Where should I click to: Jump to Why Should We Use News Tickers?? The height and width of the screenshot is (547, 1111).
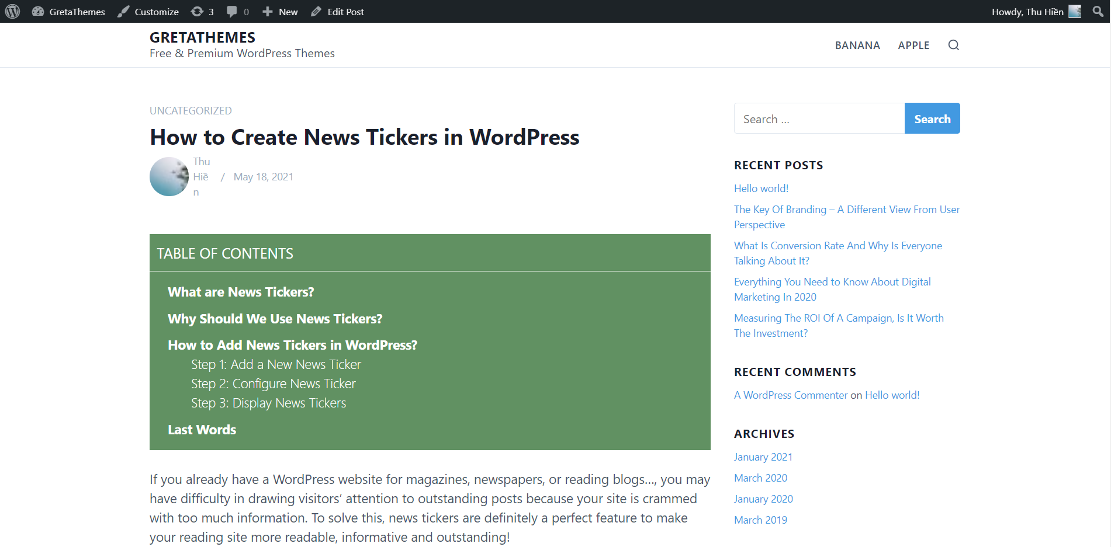point(275,319)
